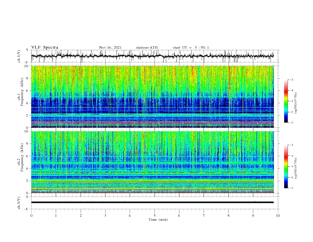Click the '-3' value on ch.2 colorbar
This screenshot has width=313, height=242.
(292, 145)
